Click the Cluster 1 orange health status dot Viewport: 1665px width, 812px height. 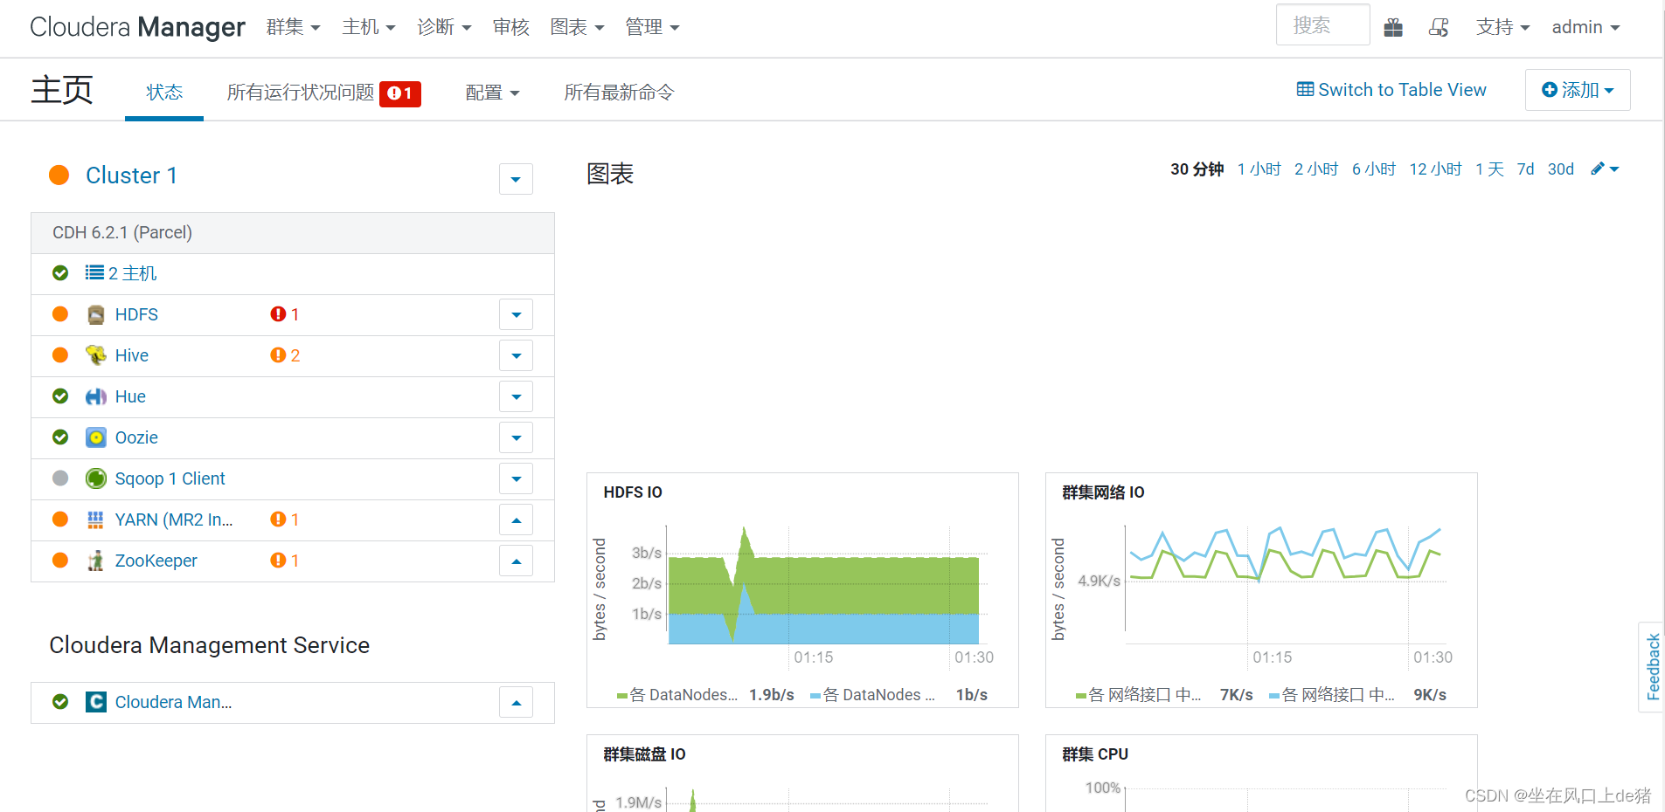tap(59, 175)
